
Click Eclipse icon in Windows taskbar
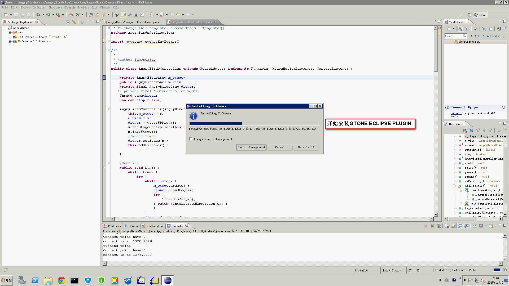point(167,280)
